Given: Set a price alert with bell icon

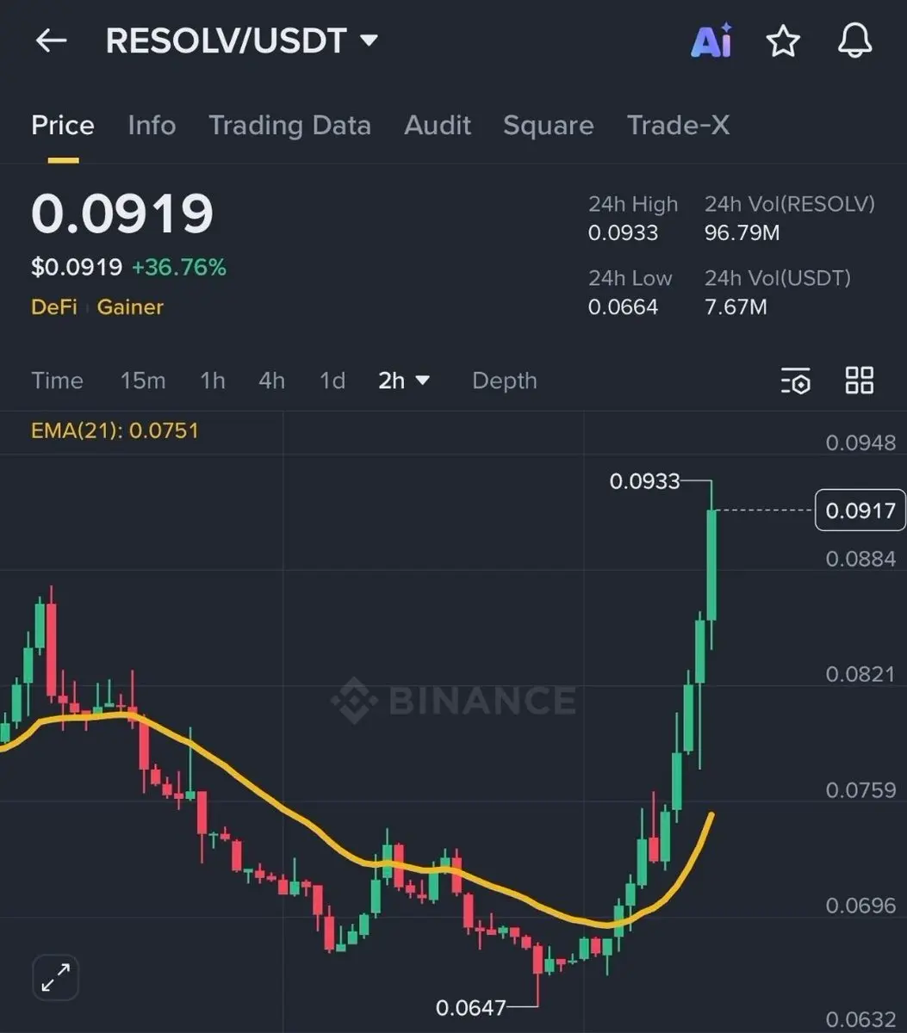Looking at the screenshot, I should 855,41.
